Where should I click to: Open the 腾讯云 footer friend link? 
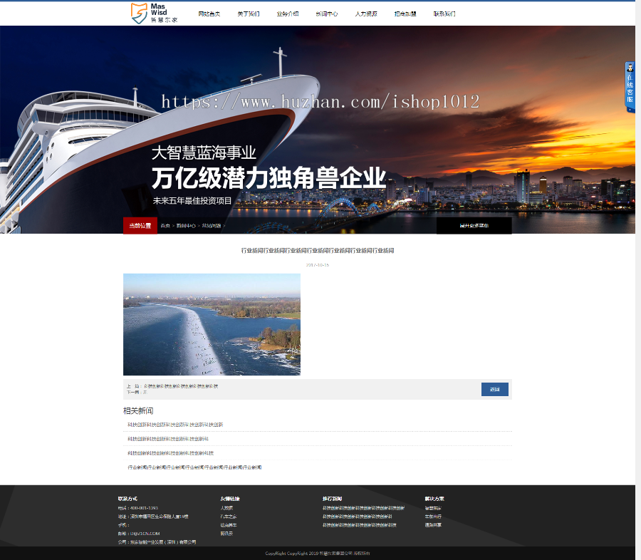(x=226, y=534)
